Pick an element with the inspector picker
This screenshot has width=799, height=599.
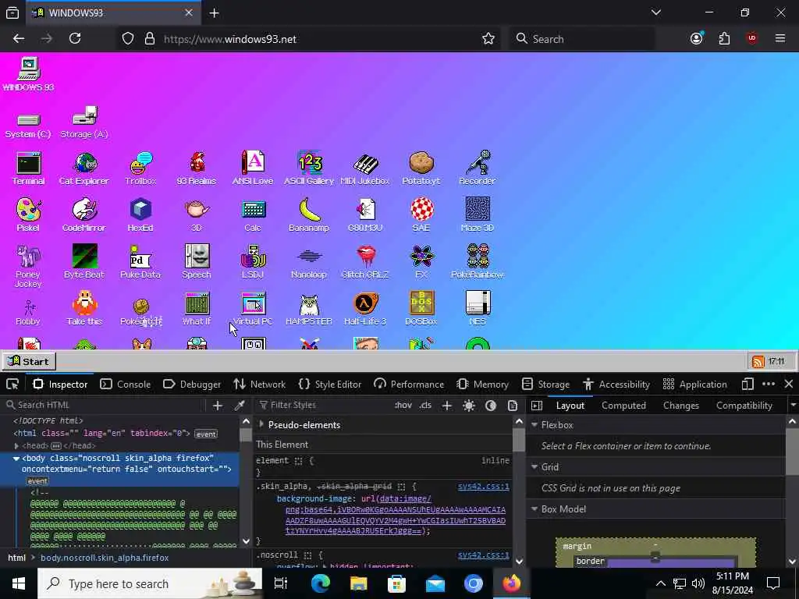pos(12,384)
